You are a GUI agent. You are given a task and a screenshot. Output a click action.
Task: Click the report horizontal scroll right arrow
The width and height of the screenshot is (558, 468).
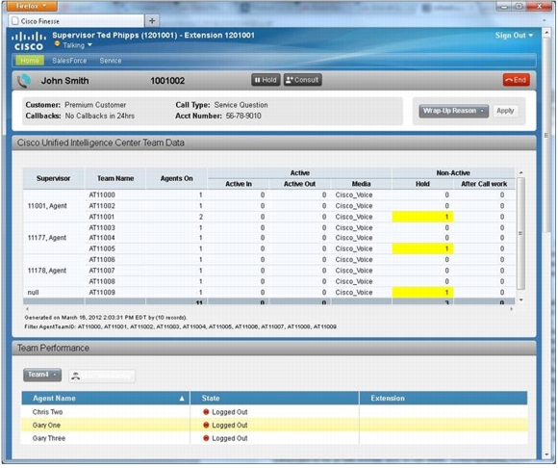(x=512, y=309)
